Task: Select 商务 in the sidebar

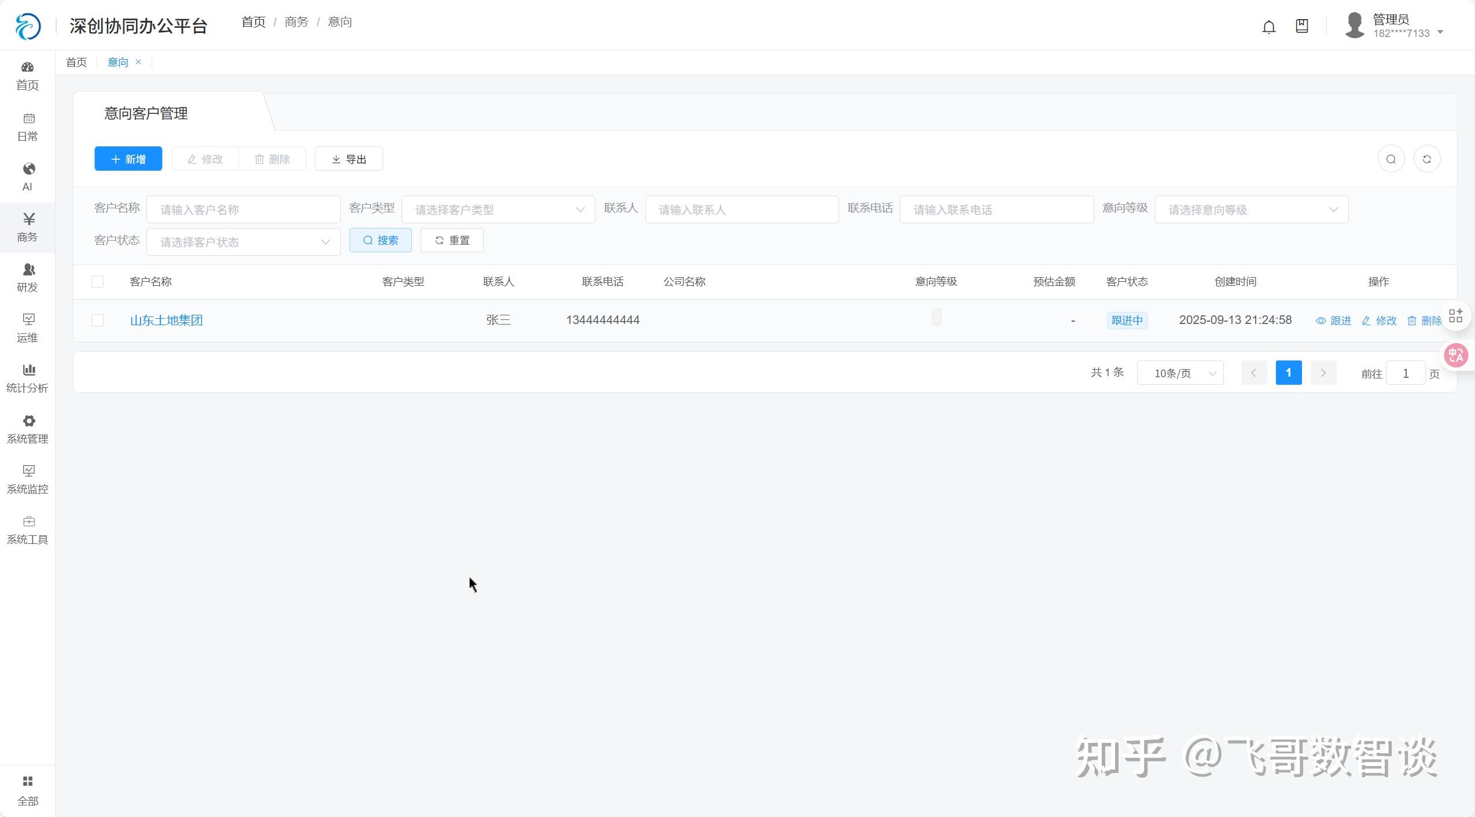Action: 27,227
